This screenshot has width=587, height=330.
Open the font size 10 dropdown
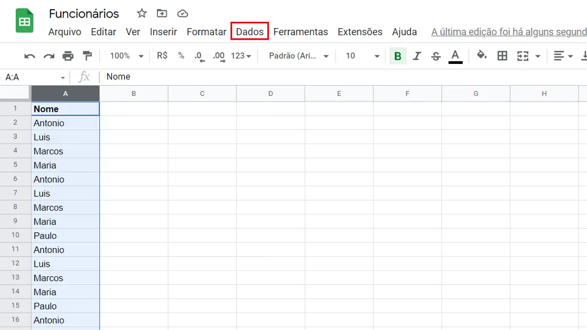click(x=362, y=56)
